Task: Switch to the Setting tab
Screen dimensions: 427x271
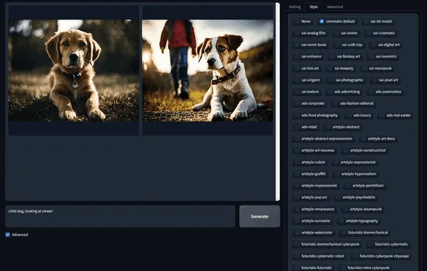Action: coord(294,7)
